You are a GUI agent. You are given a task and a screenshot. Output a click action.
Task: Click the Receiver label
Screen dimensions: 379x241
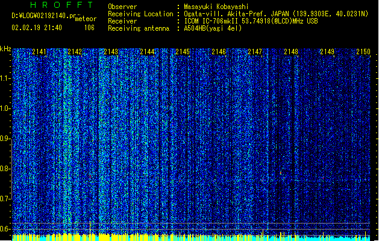(122, 21)
